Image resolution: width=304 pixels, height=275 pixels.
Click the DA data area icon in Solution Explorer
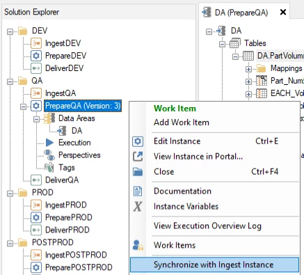(x=62, y=131)
